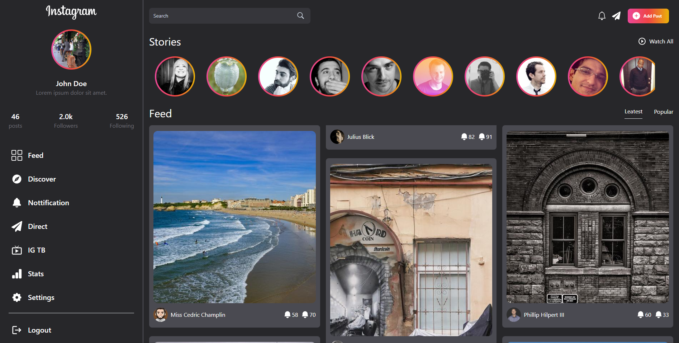Click the bell icon showing 60 on Phillip Hilpert III post
This screenshot has height=343, width=679.
(641, 315)
